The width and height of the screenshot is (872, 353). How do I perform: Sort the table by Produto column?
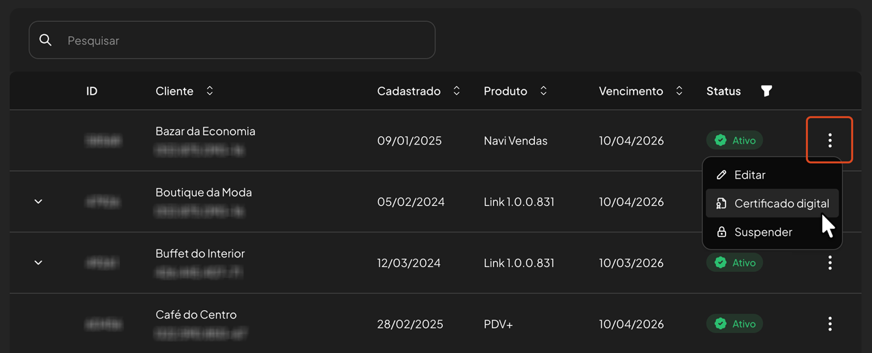543,91
